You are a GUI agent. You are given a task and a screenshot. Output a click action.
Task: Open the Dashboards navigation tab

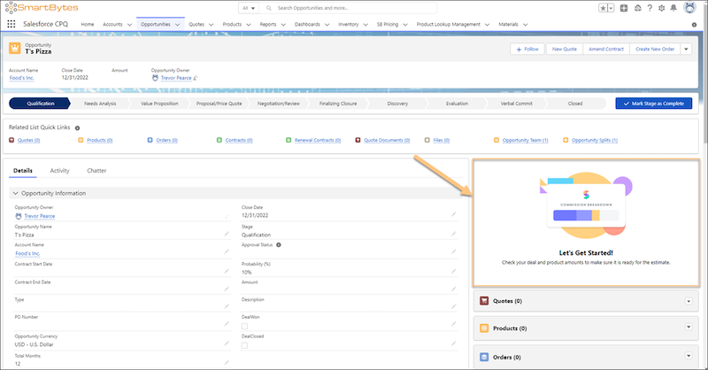(x=307, y=25)
